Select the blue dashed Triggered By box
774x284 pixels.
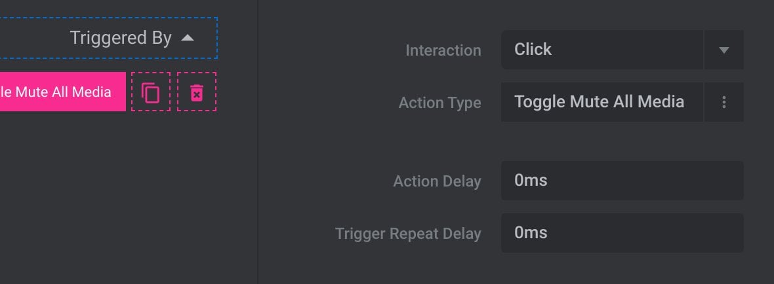click(x=109, y=38)
